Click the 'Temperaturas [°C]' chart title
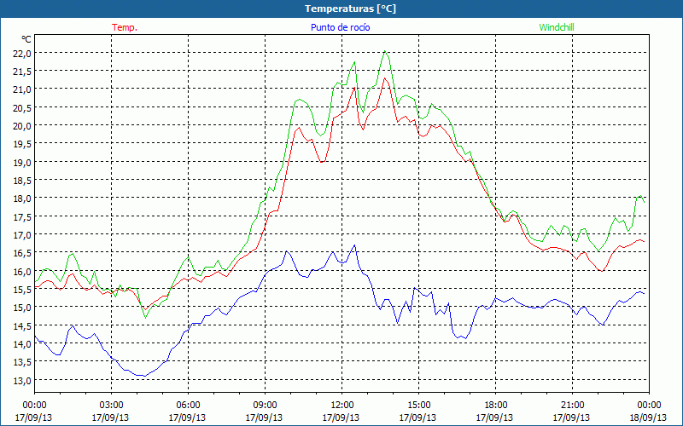 pos(350,9)
